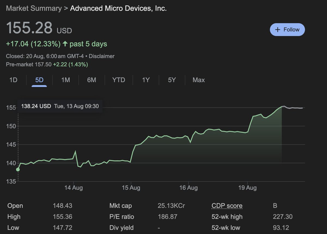Click the 145 y-axis label
The image size is (327, 234).
11,145
